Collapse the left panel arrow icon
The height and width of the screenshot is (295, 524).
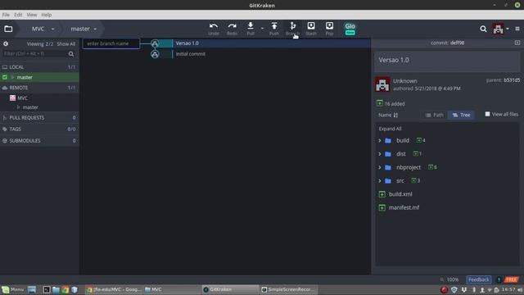click(6, 43)
